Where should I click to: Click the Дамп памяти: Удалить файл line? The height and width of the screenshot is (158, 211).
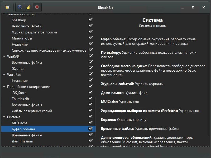point(124,93)
